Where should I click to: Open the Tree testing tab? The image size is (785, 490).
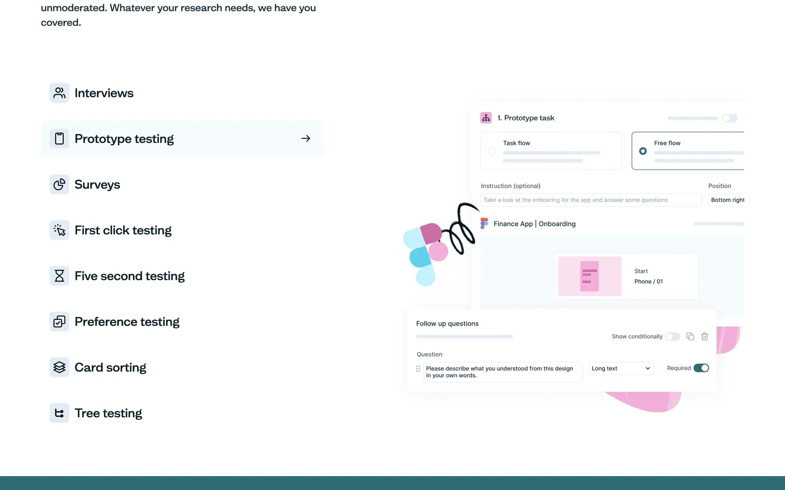(x=108, y=413)
